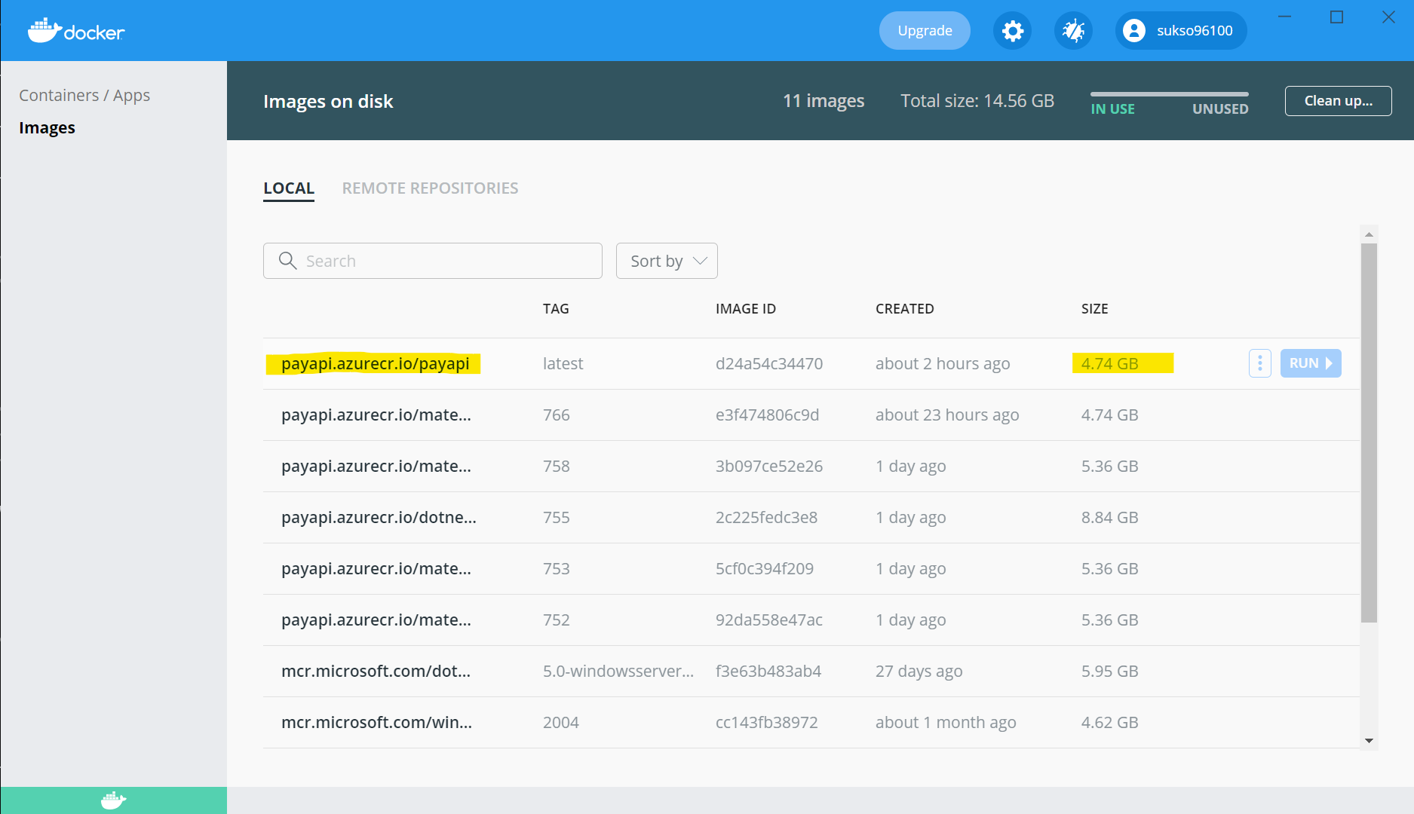Open Docker settings gear icon
Image resolution: width=1414 pixels, height=814 pixels.
1012,31
